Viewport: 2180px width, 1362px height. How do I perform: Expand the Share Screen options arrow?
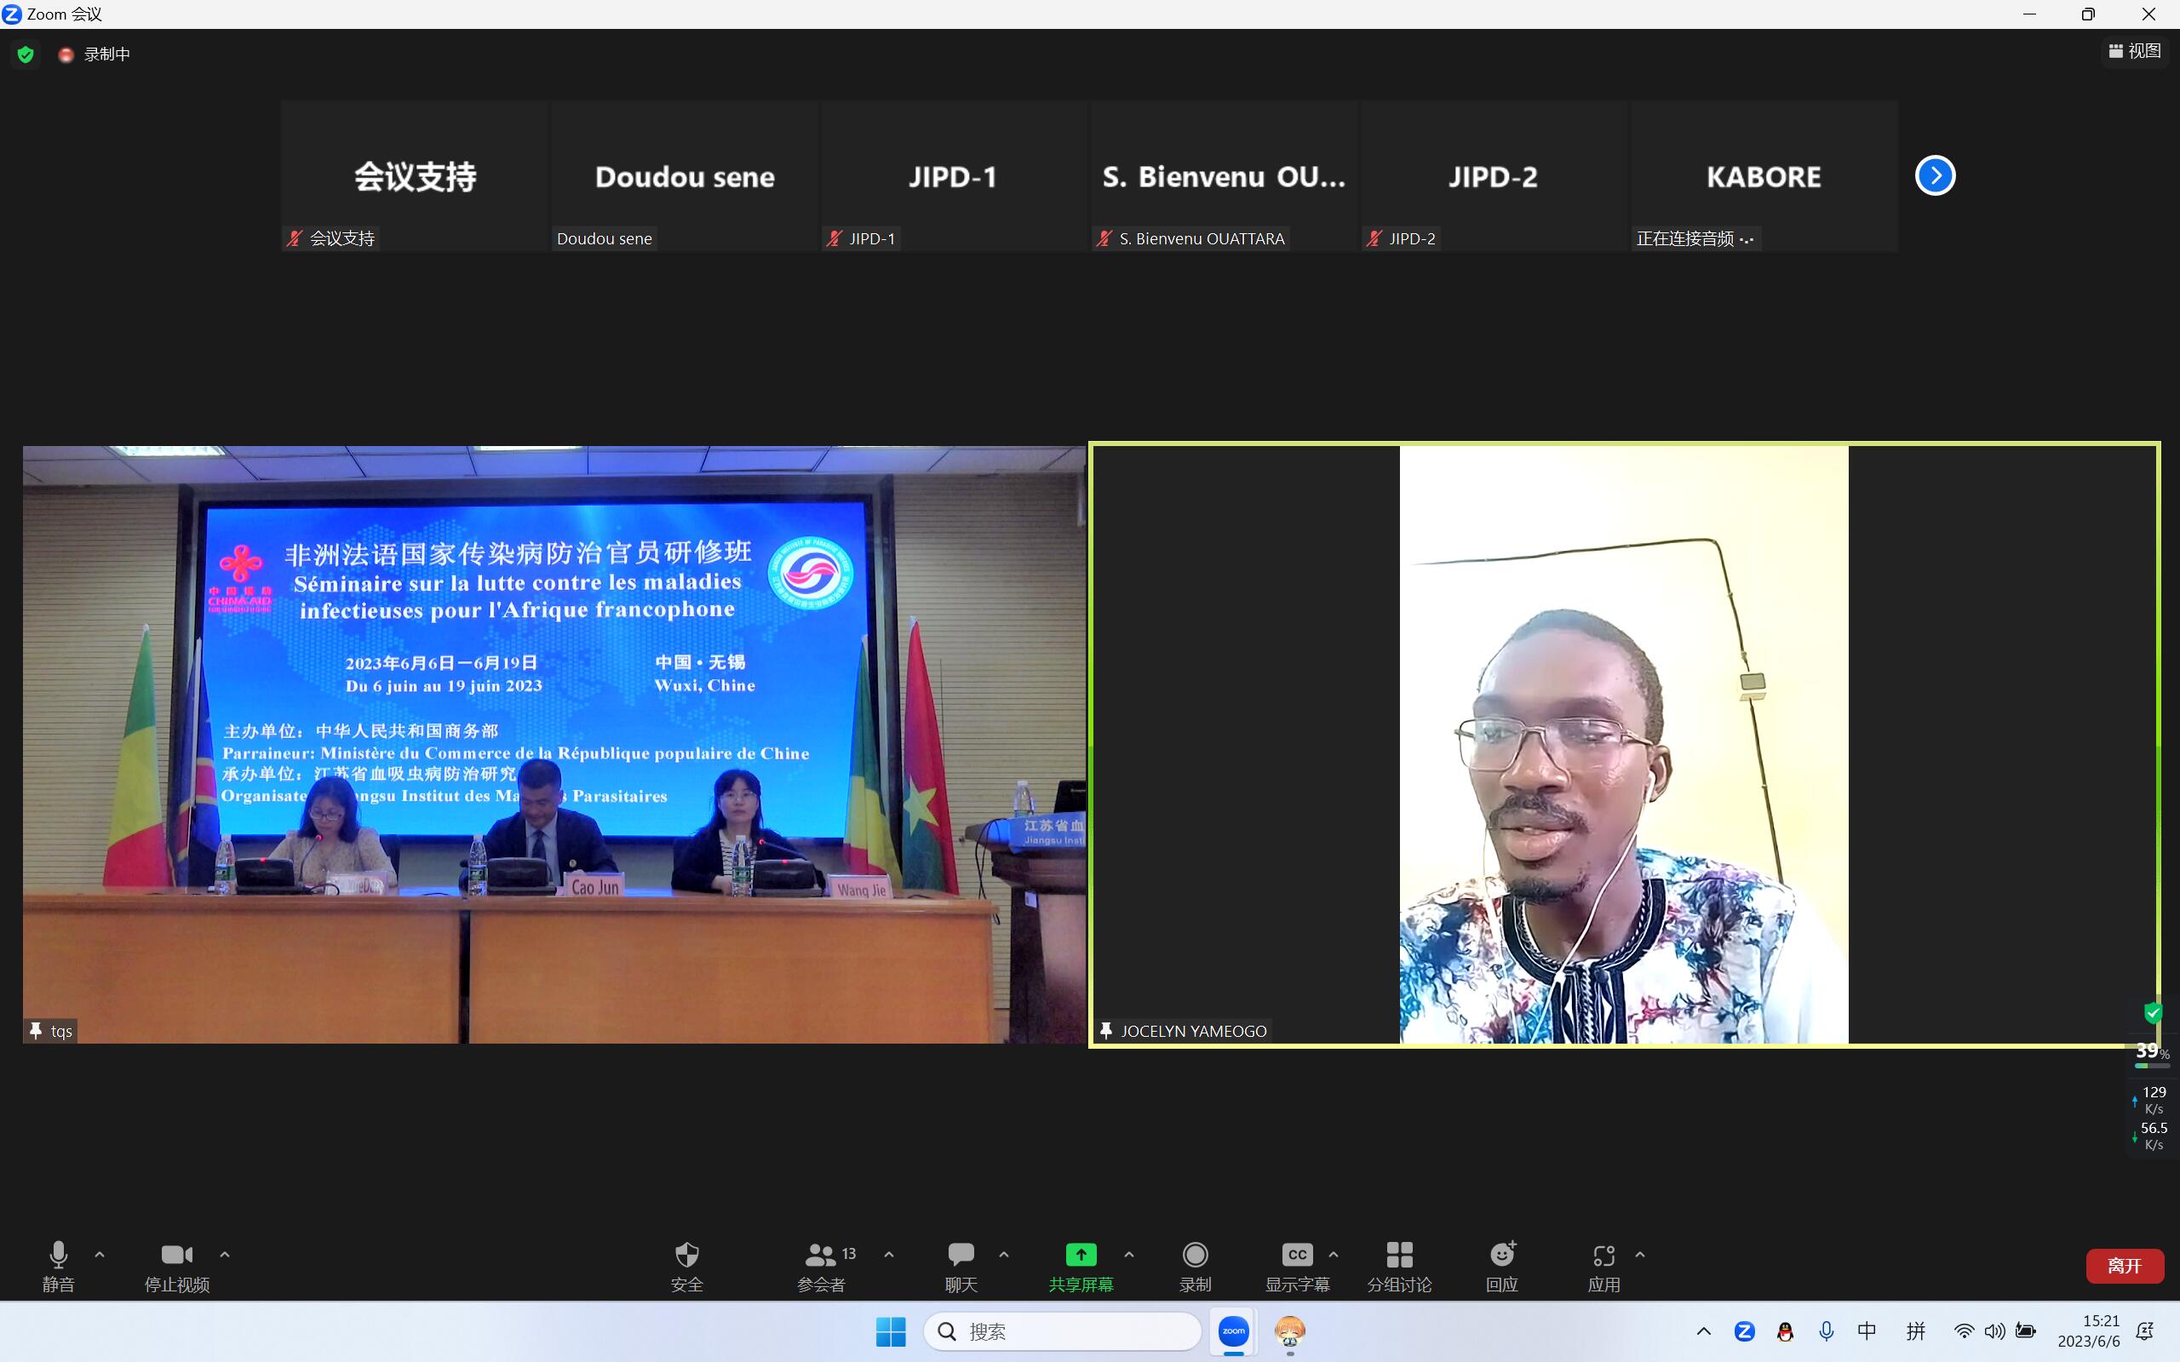[1128, 1254]
